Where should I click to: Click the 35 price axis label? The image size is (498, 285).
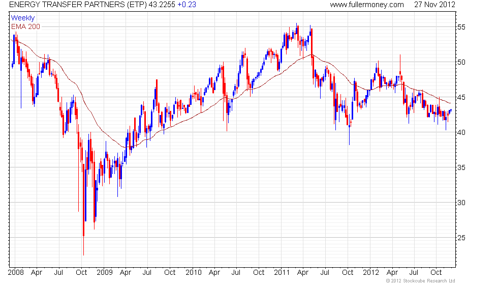(461, 167)
